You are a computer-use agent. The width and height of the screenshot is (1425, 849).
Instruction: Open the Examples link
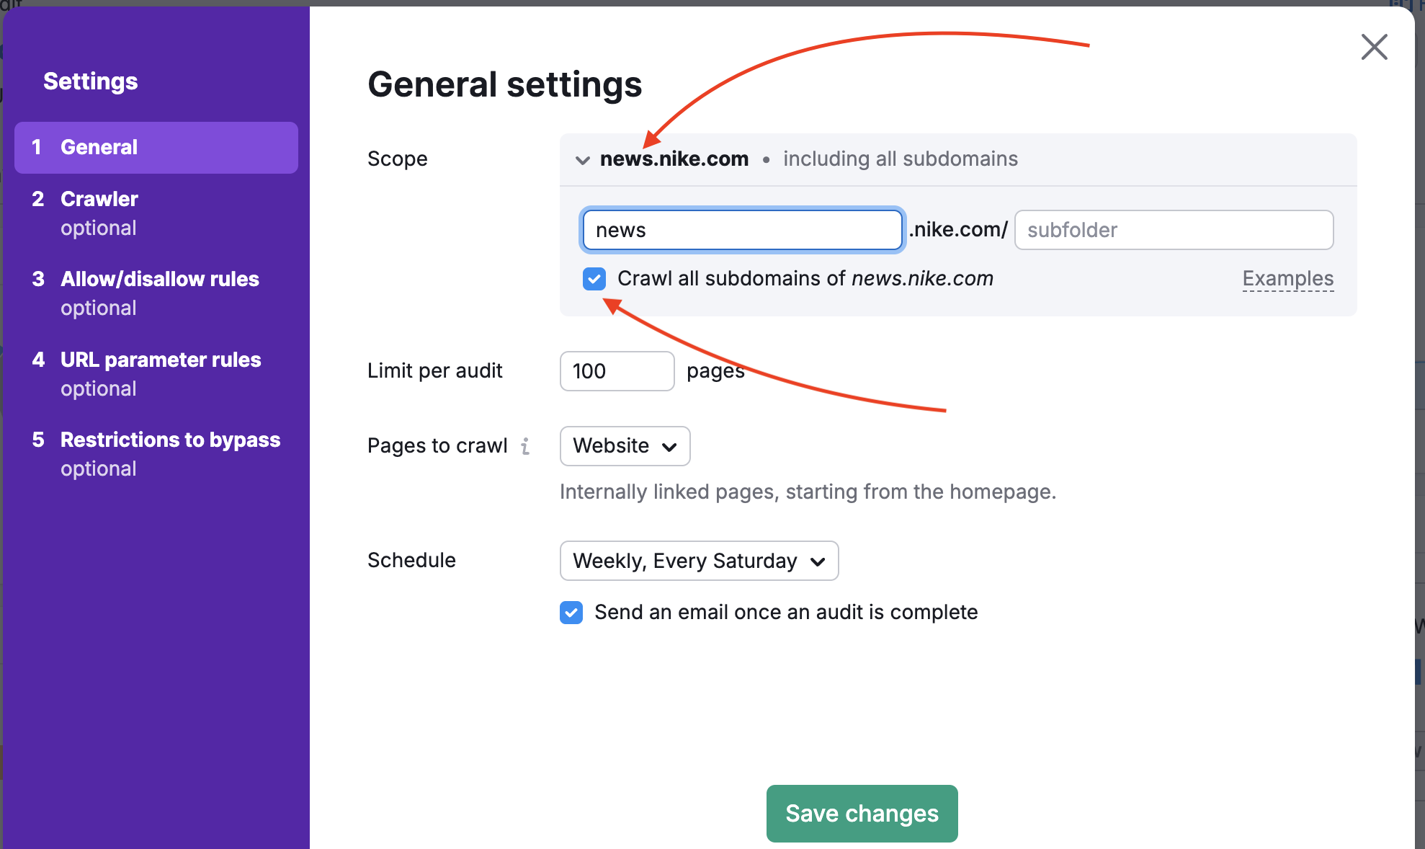tap(1287, 278)
